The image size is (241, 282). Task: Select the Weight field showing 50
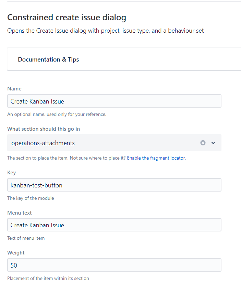(114, 265)
